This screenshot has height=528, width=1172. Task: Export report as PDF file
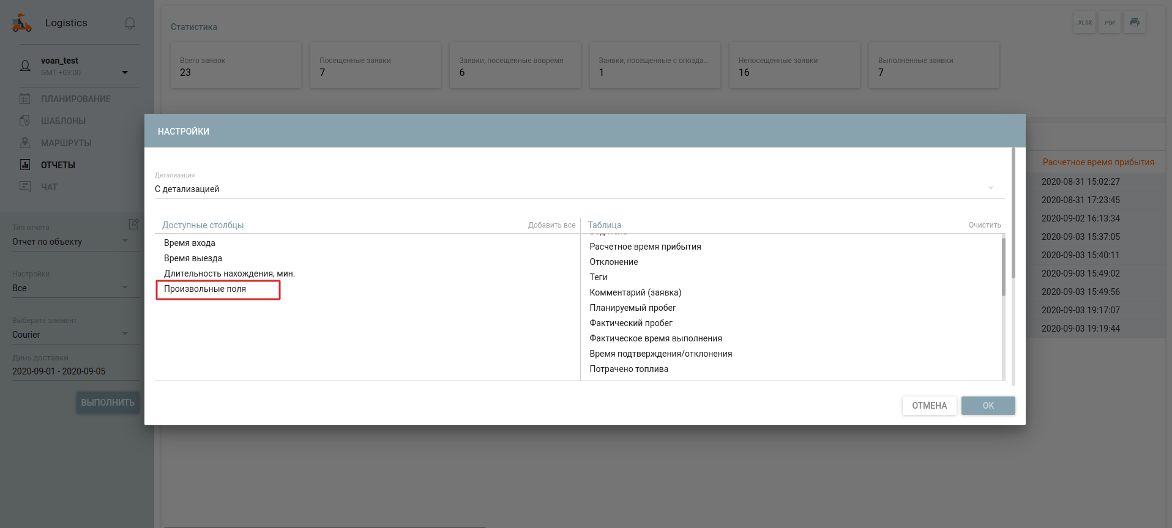click(x=1110, y=23)
